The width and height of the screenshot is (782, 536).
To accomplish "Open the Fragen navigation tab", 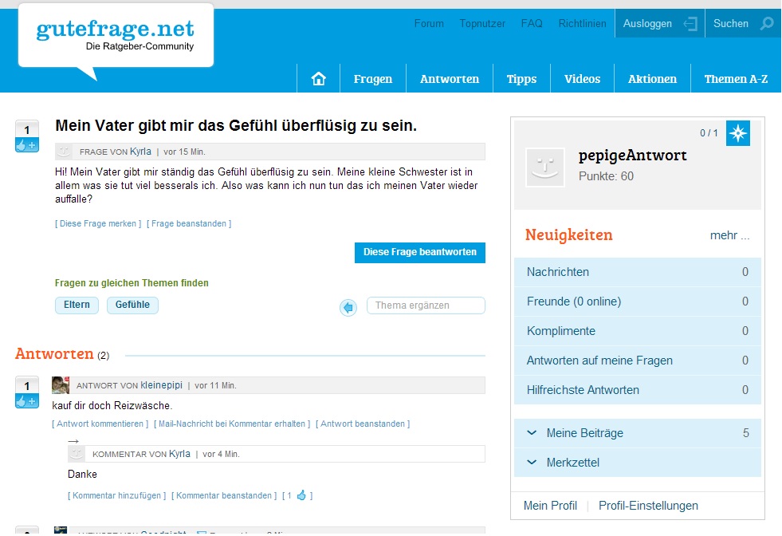I will (x=373, y=79).
